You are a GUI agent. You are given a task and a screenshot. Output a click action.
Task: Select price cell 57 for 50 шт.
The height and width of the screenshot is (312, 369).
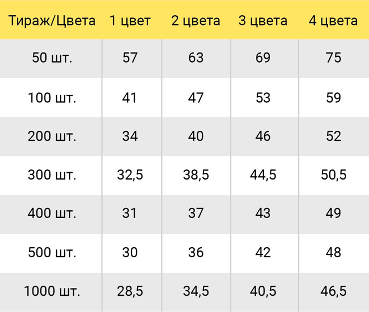[130, 58]
